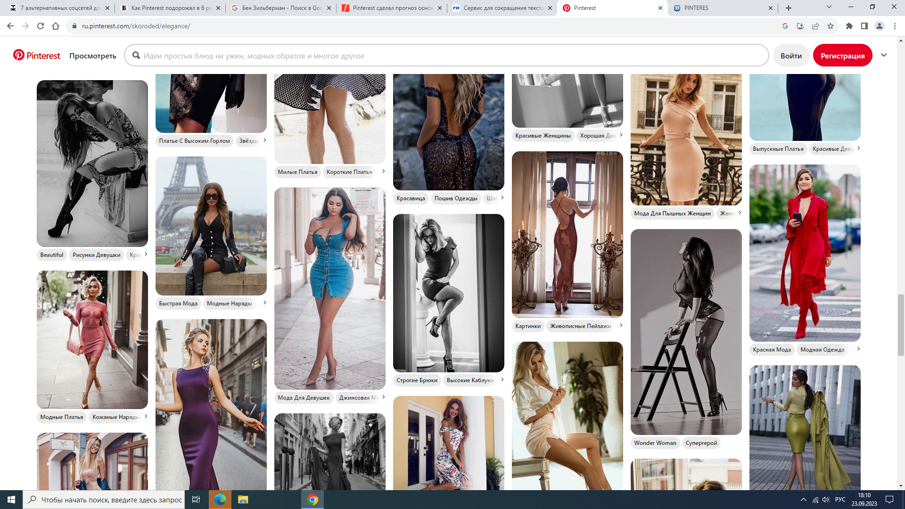Select the 'Платье С Высоким Горлом' tag
This screenshot has height=509, width=905.
coord(194,141)
